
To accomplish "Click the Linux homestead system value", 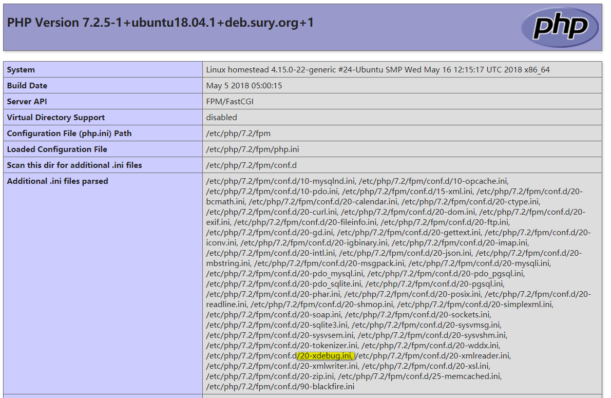I will (377, 70).
